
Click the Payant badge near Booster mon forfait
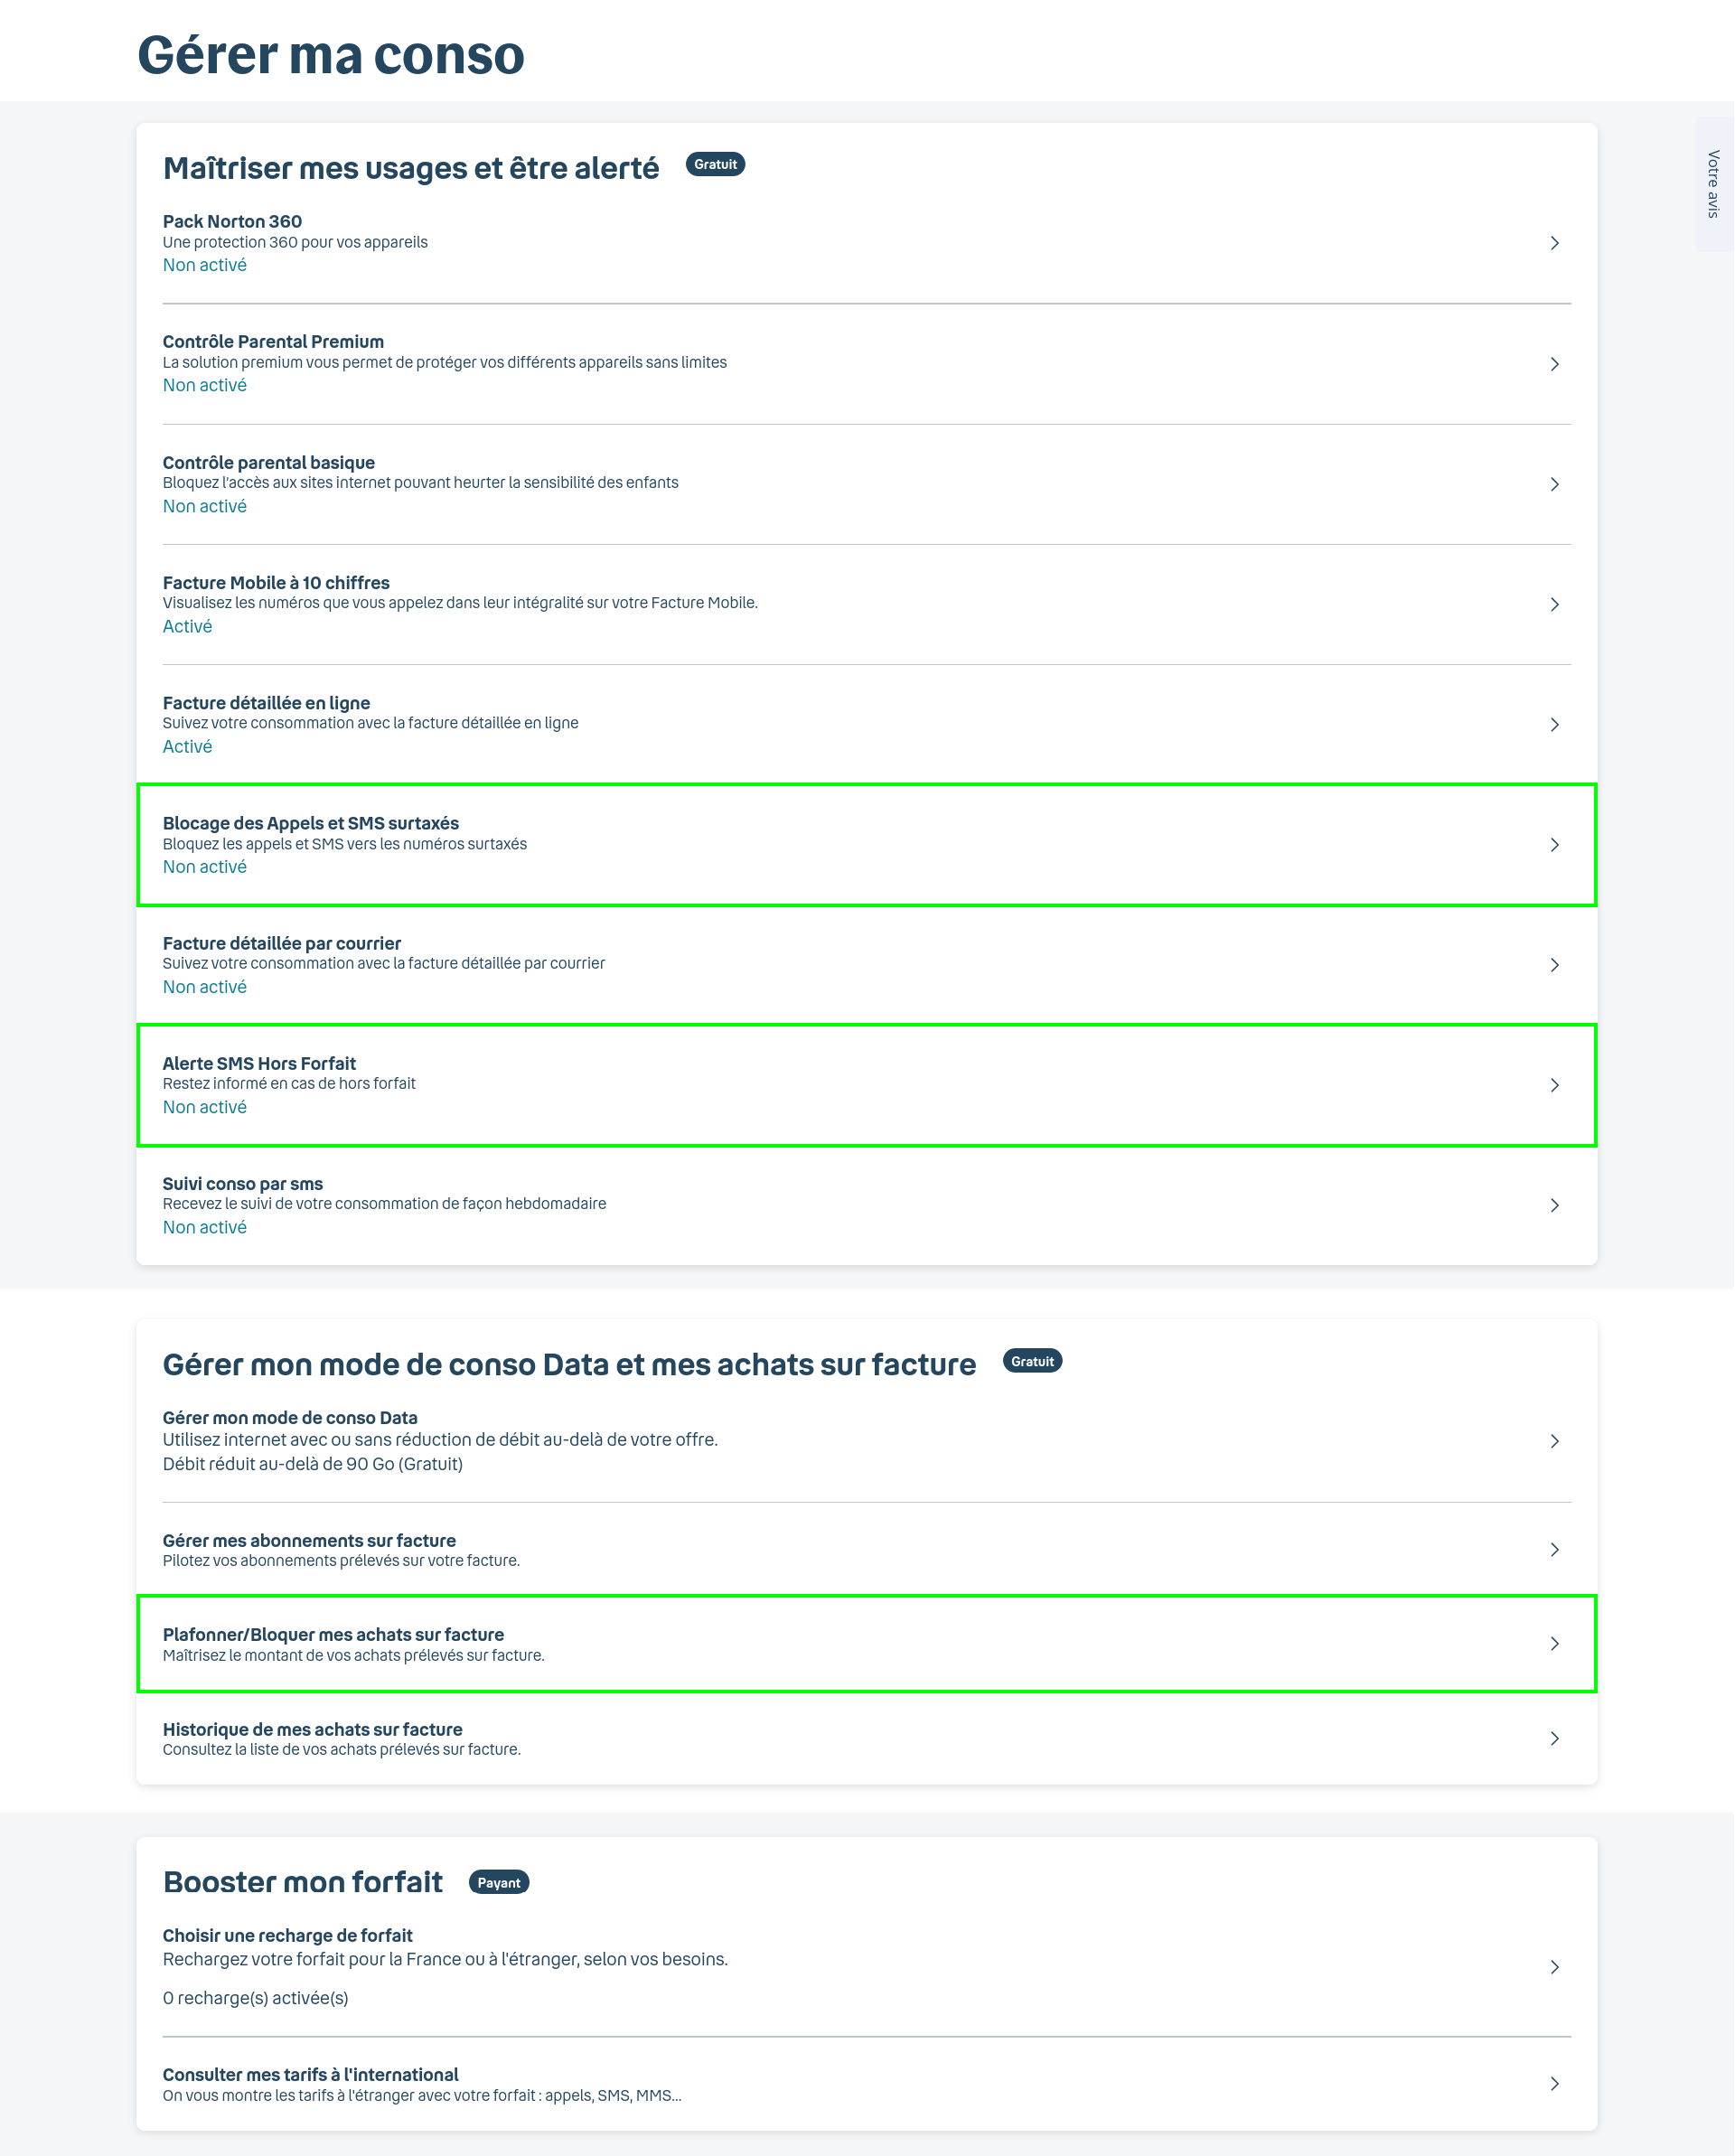tap(498, 1883)
